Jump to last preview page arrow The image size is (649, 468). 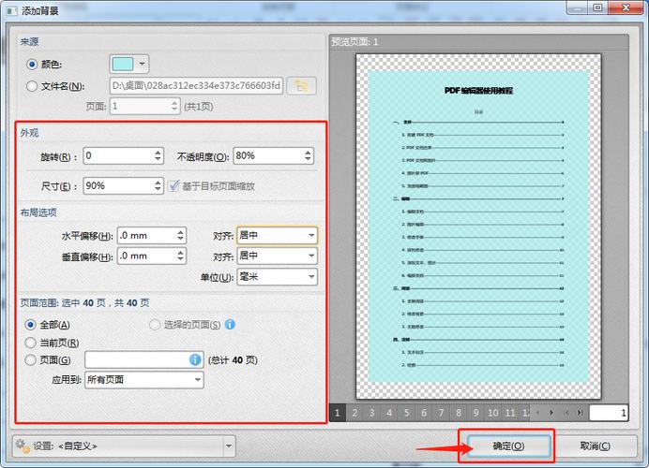pos(580,413)
